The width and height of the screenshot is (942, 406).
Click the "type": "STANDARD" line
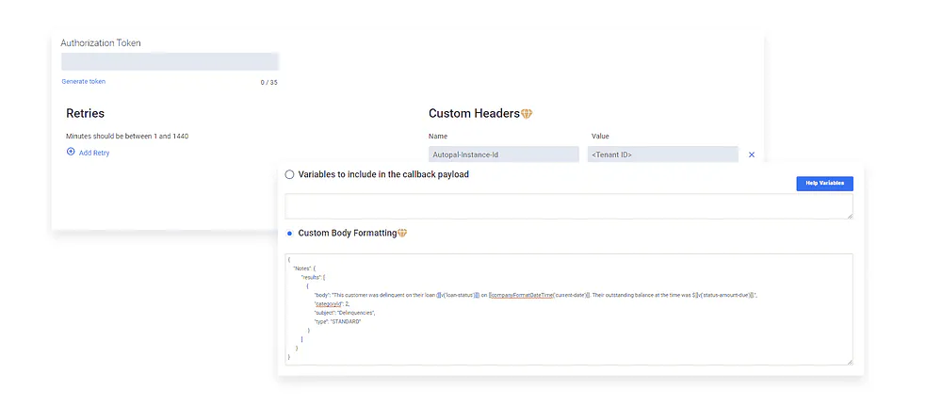[337, 322]
